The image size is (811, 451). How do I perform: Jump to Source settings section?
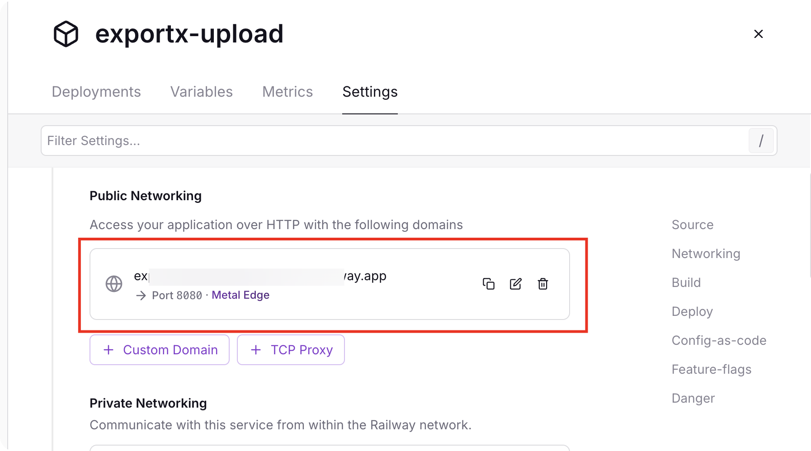click(693, 225)
